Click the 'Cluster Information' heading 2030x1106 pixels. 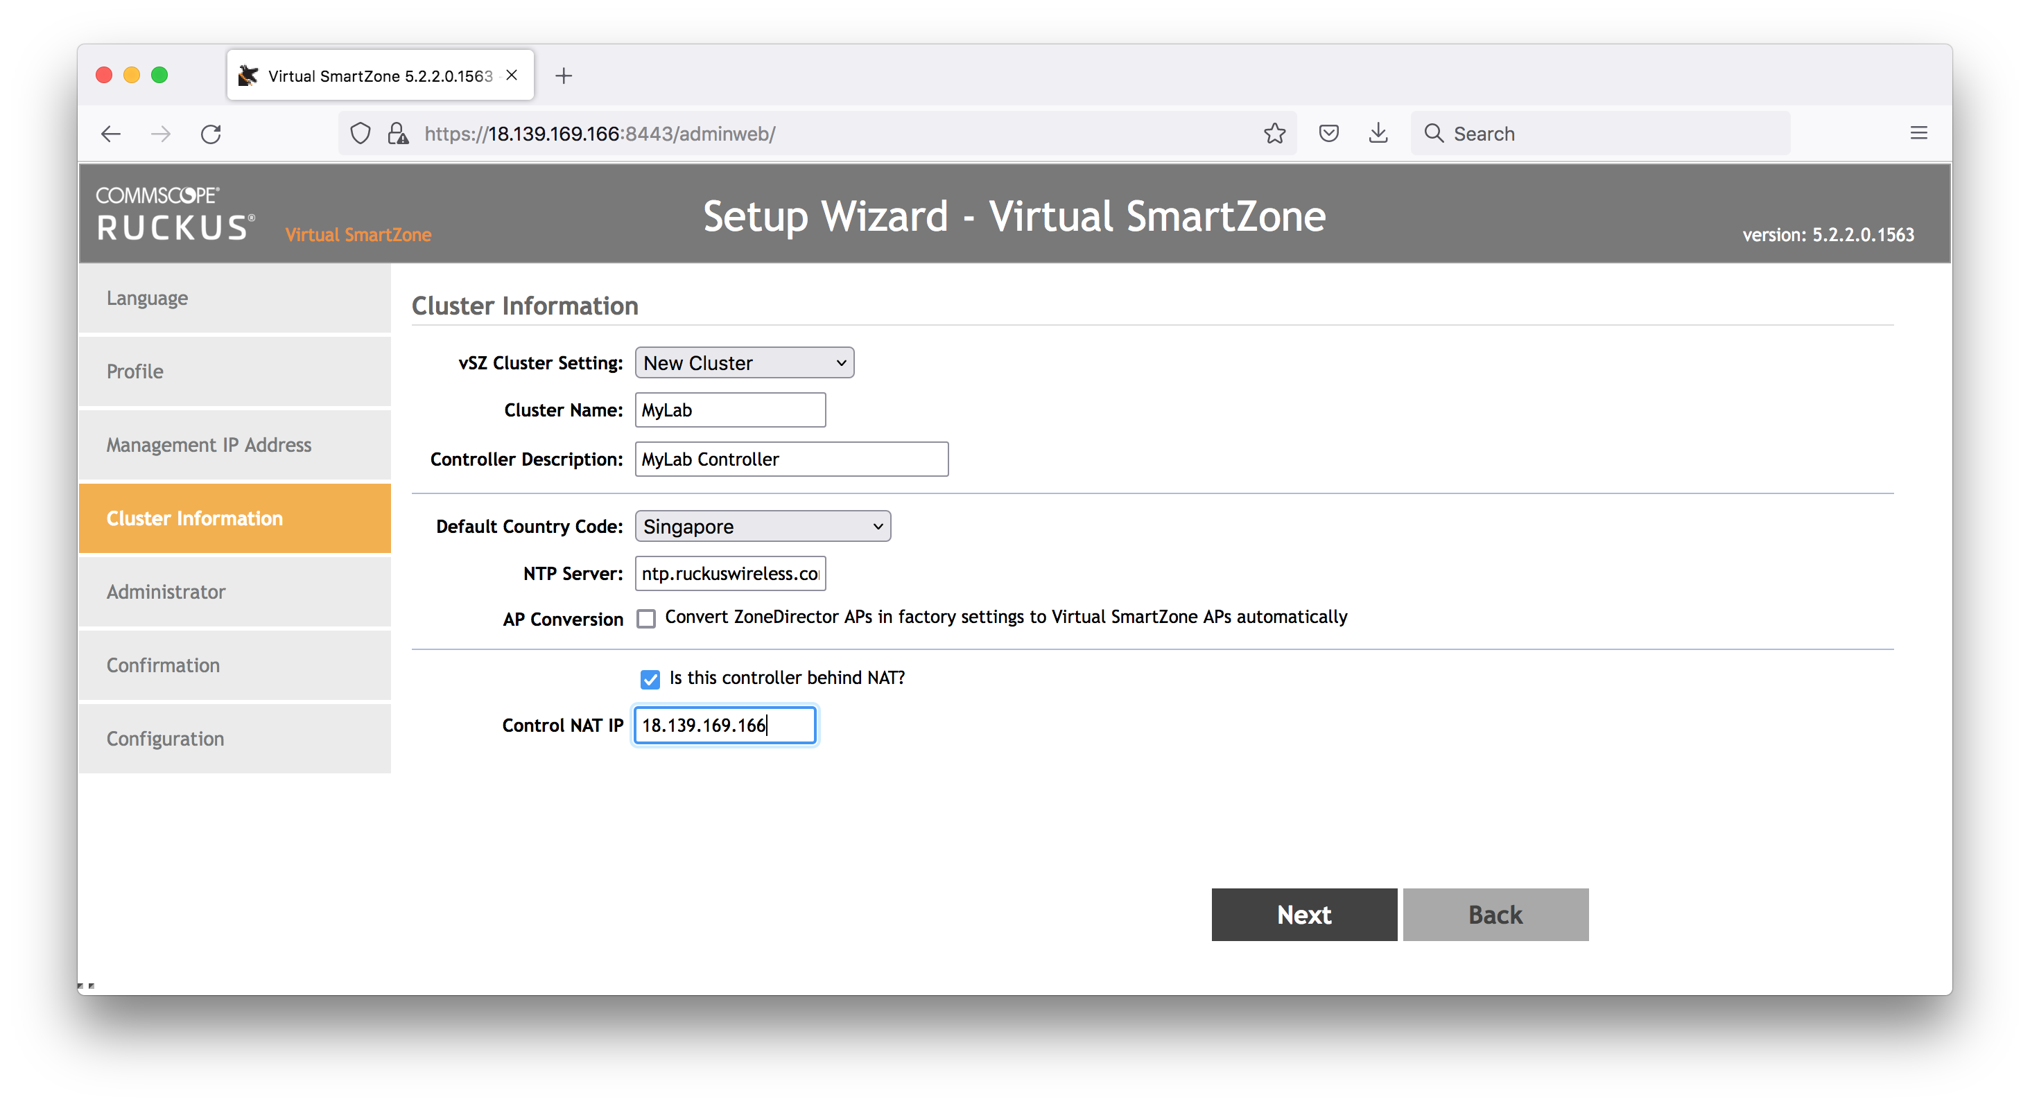point(525,306)
